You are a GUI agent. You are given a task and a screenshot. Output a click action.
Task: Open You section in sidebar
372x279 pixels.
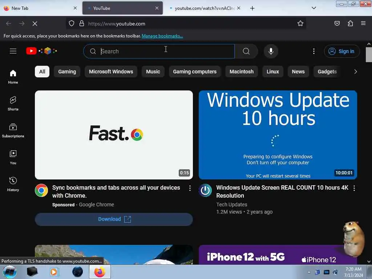pyautogui.click(x=13, y=157)
